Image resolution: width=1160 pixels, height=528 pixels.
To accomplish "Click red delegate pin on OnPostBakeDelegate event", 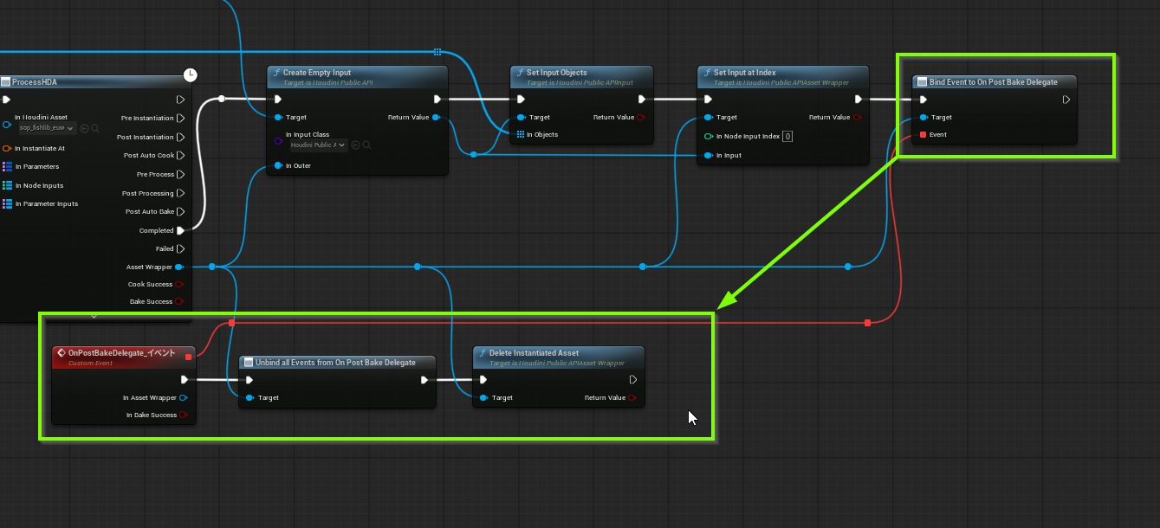I will [188, 356].
